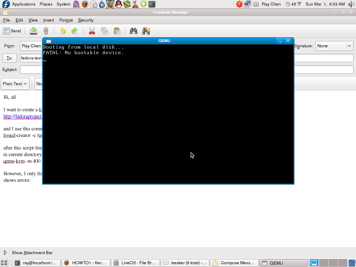Open Find and Replace binoculars-arrow icon
356x267 pixels.
coord(146,31)
